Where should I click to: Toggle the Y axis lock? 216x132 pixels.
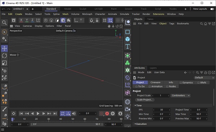[x=27, y=21]
